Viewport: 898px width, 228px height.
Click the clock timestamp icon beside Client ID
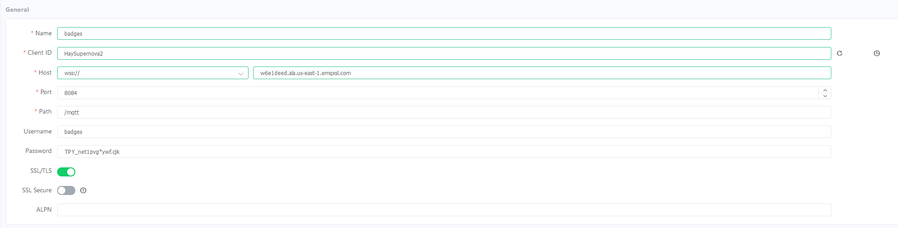coord(877,53)
